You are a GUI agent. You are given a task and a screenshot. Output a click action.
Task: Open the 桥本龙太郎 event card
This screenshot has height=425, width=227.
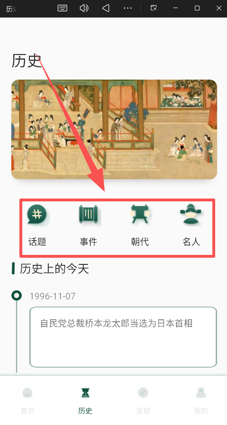coord(123,337)
